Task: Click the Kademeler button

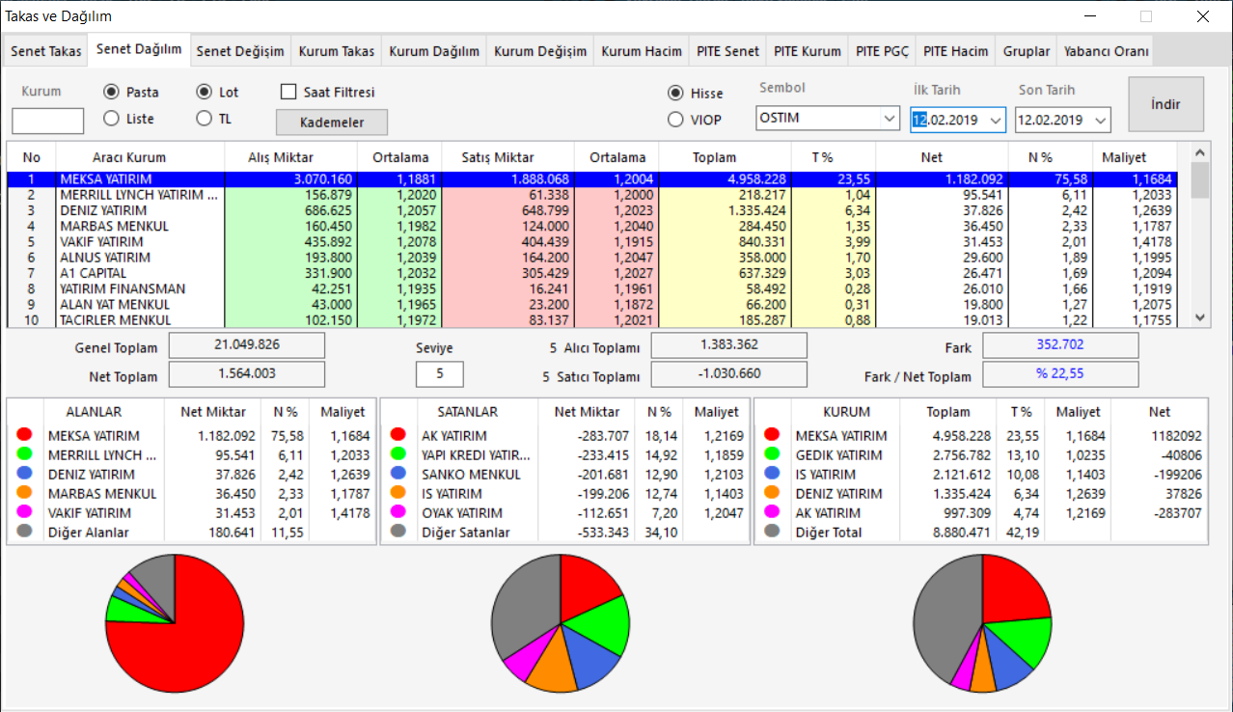Action: click(332, 123)
